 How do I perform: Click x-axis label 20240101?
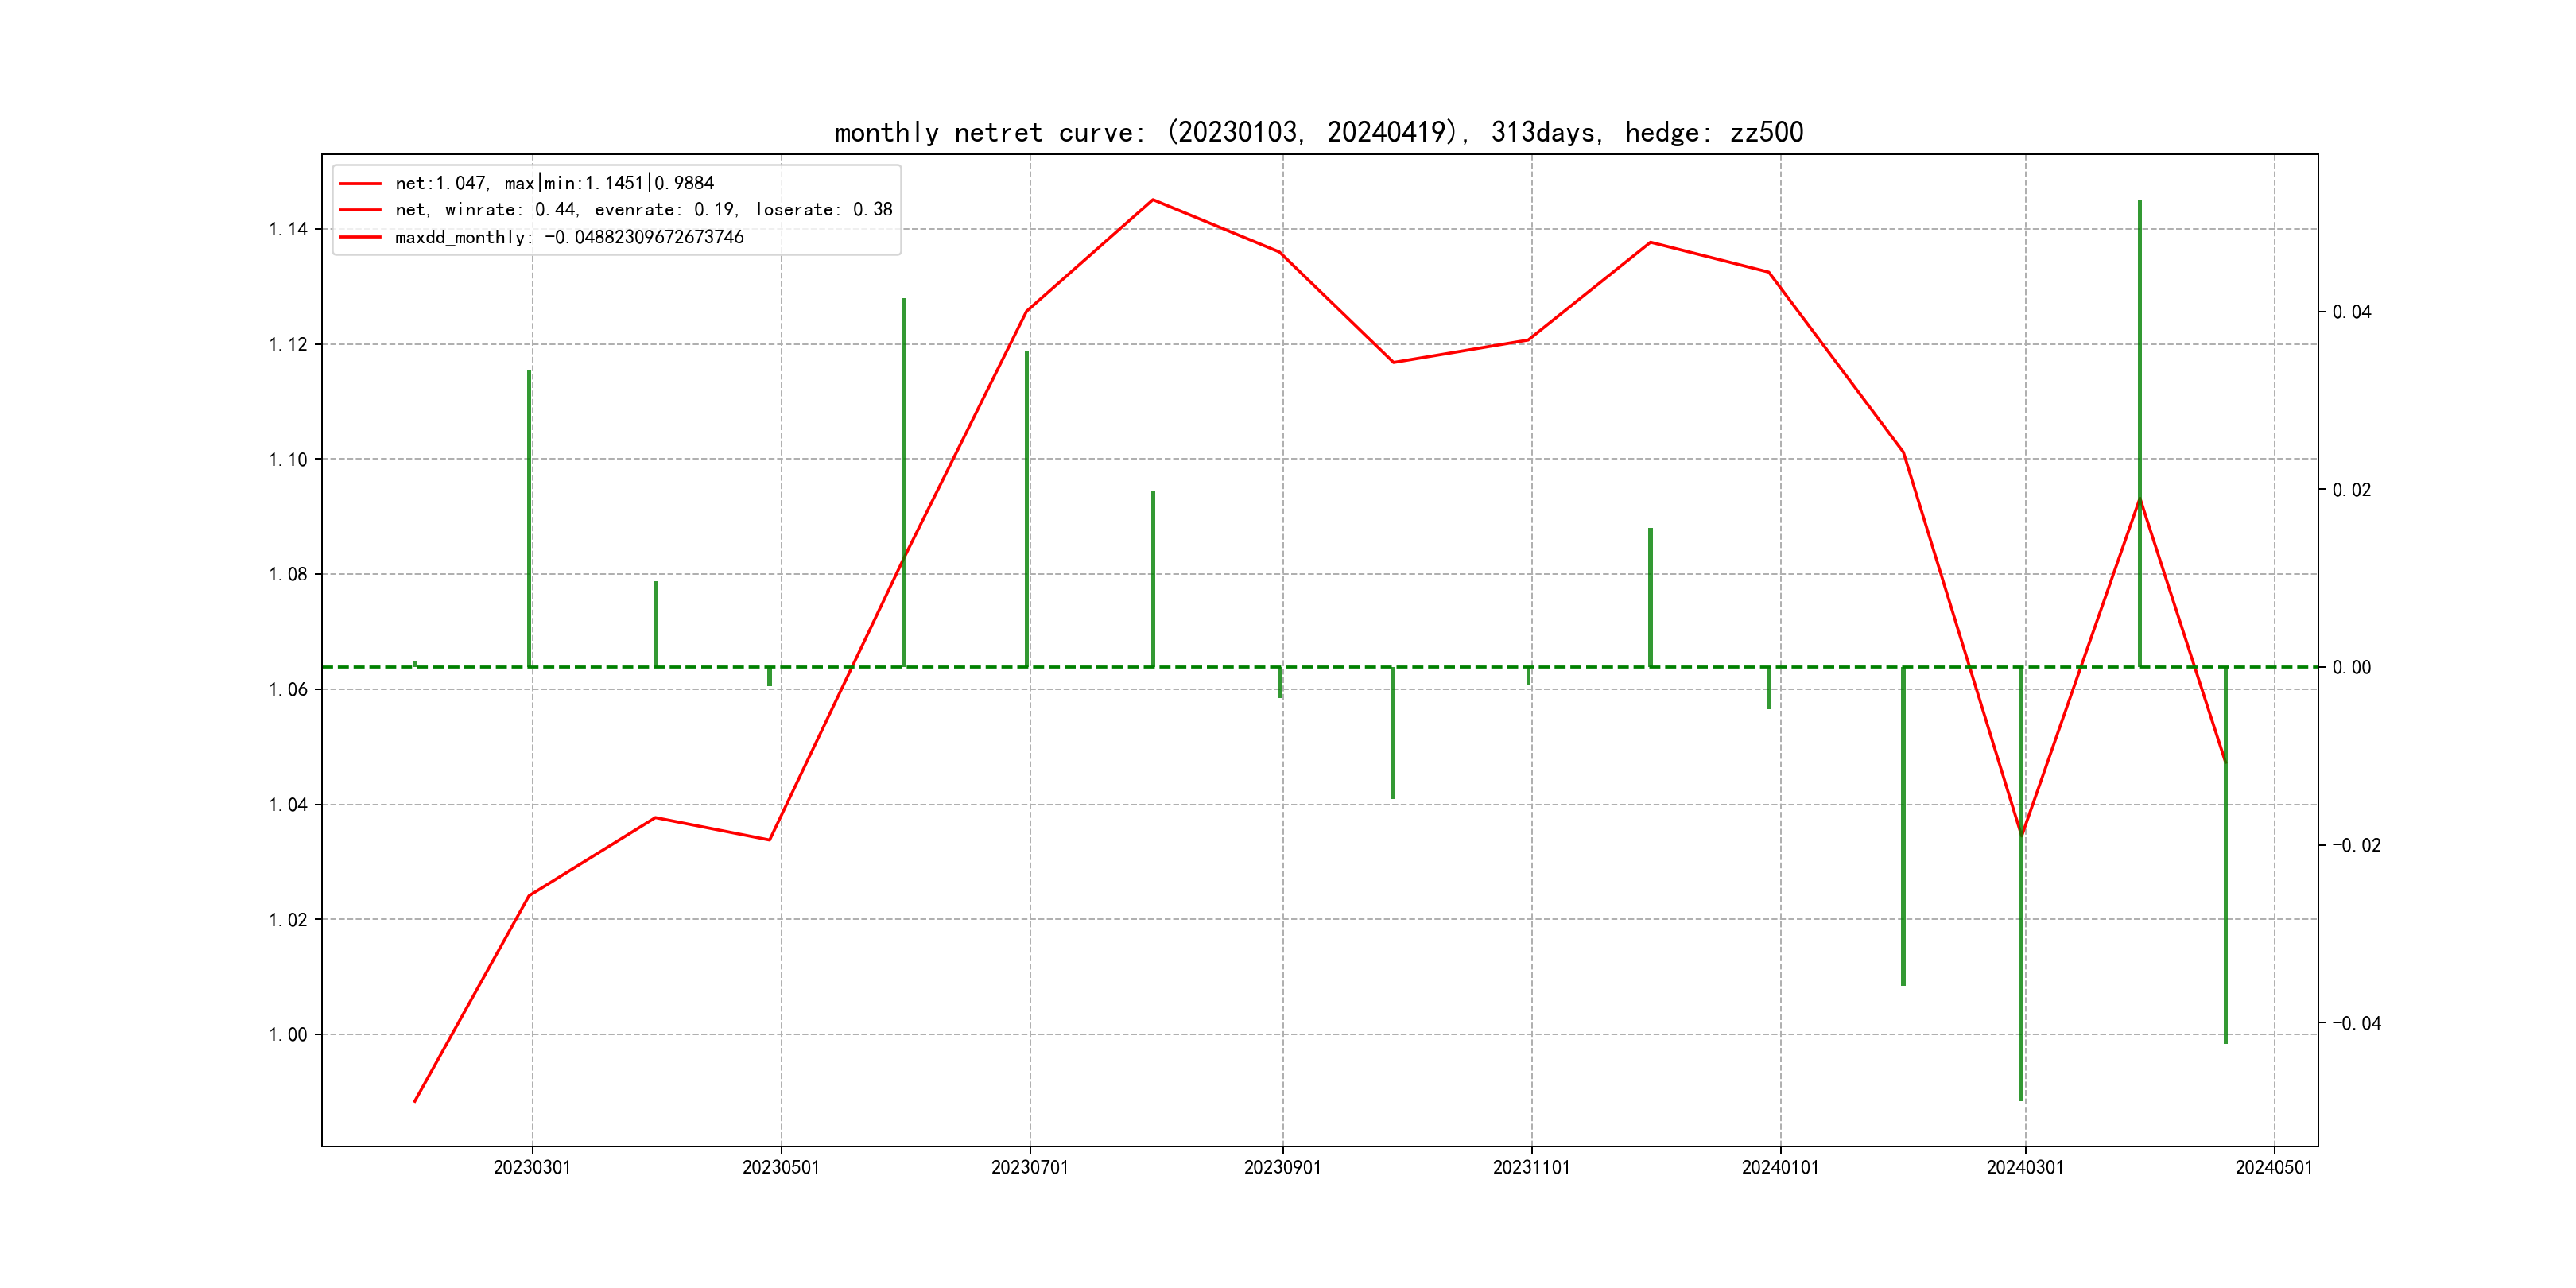click(x=1780, y=1168)
